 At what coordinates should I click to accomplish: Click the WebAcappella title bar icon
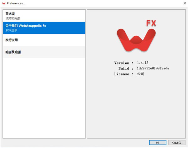(4, 3)
